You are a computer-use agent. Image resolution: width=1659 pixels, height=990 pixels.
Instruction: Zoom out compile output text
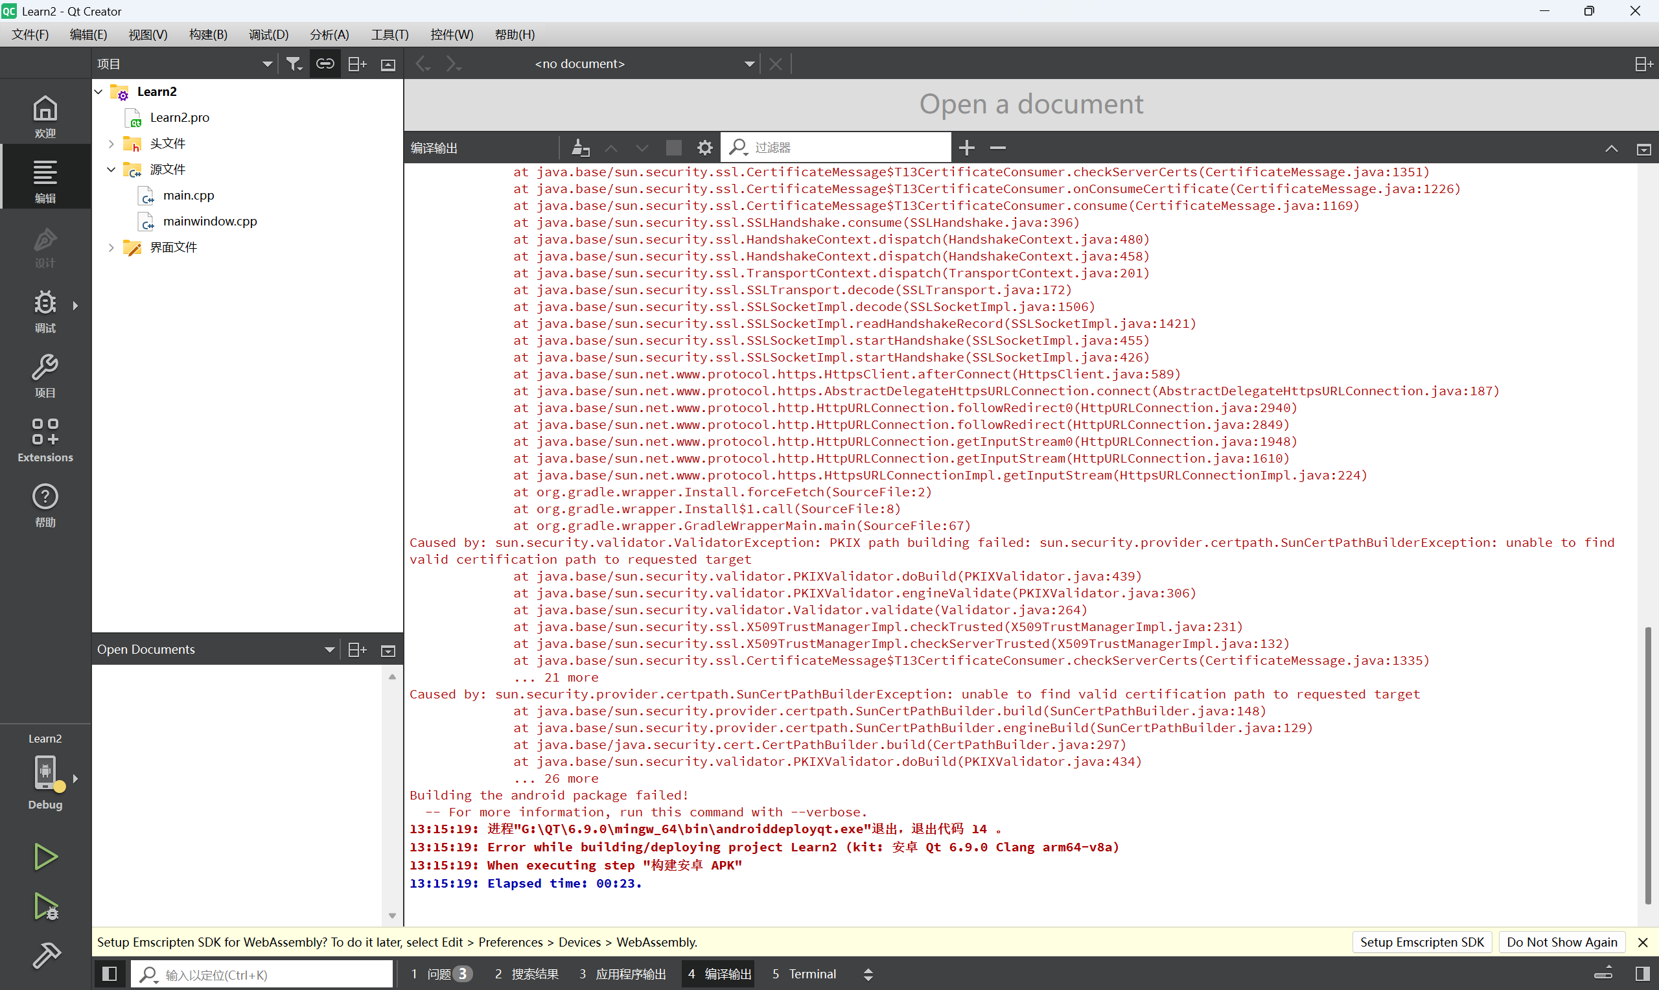pyautogui.click(x=998, y=148)
